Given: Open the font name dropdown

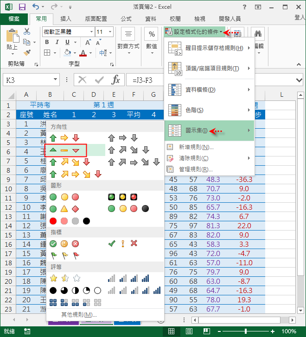Looking at the screenshot, I should [91, 32].
